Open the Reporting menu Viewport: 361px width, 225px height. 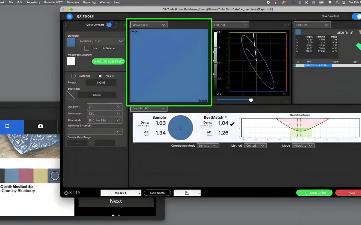(89, 2)
